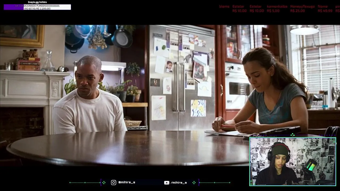The image size is (340, 191).
Task: Select the kamenkaiba donor name
Action: [277, 6]
